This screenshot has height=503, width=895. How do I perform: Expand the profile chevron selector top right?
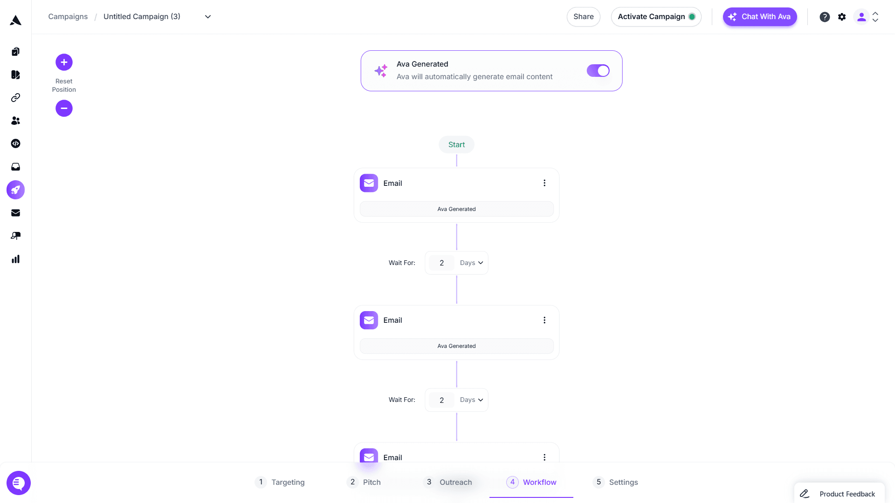pyautogui.click(x=875, y=17)
